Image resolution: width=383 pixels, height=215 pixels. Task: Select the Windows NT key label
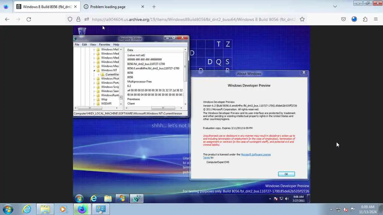coord(109,70)
